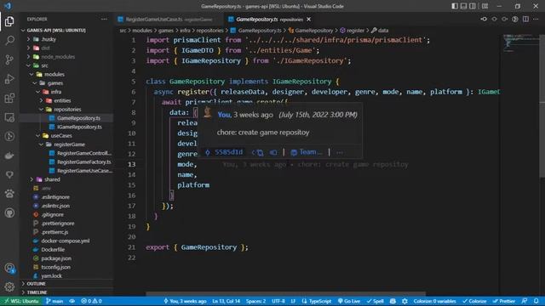
Task: Click main branch in status bar
Action: (x=54, y=301)
